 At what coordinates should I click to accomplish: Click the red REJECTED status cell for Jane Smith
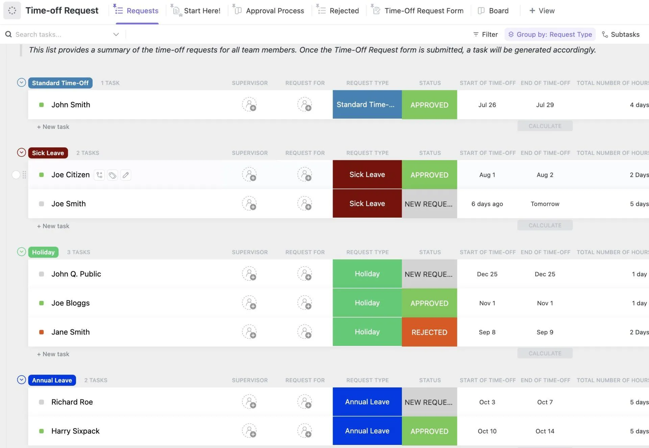(429, 332)
